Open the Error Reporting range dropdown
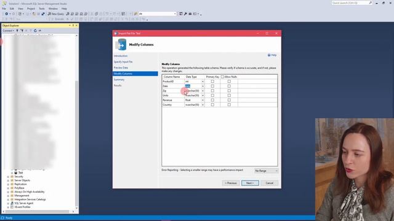This screenshot has width=394, height=221. tap(266, 171)
